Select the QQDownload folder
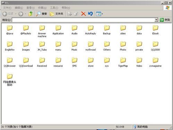Viewport: 173px width, 130px height. pyautogui.click(x=26, y=62)
